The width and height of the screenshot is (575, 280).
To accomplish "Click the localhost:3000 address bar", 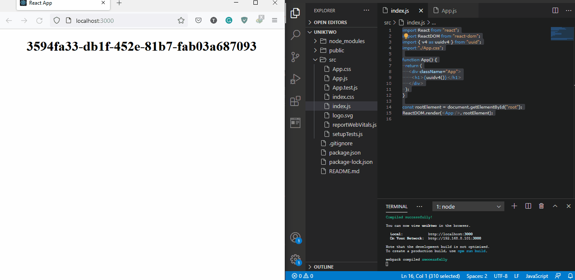I will (123, 20).
